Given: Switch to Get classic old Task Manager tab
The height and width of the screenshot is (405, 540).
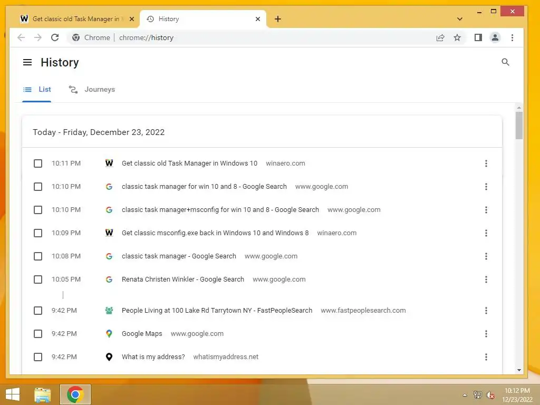Looking at the screenshot, I should pyautogui.click(x=76, y=19).
